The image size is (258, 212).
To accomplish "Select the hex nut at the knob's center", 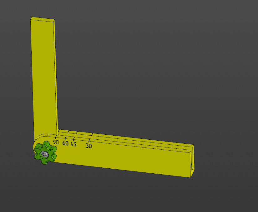I will coord(44,154).
